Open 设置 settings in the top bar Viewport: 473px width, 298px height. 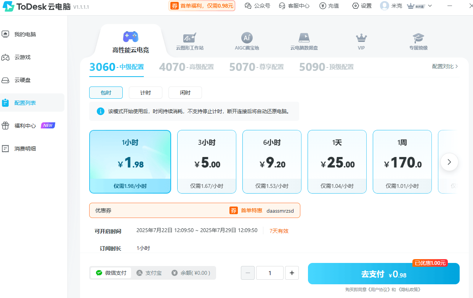pos(362,6)
